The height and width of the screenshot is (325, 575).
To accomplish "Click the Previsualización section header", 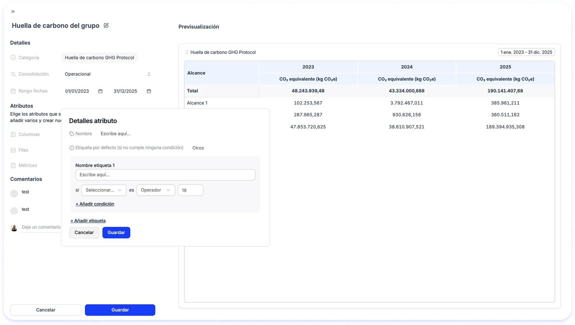I will [x=198, y=27].
